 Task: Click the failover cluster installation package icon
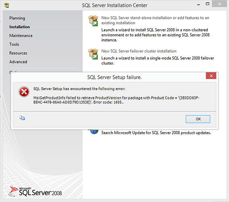point(93,54)
